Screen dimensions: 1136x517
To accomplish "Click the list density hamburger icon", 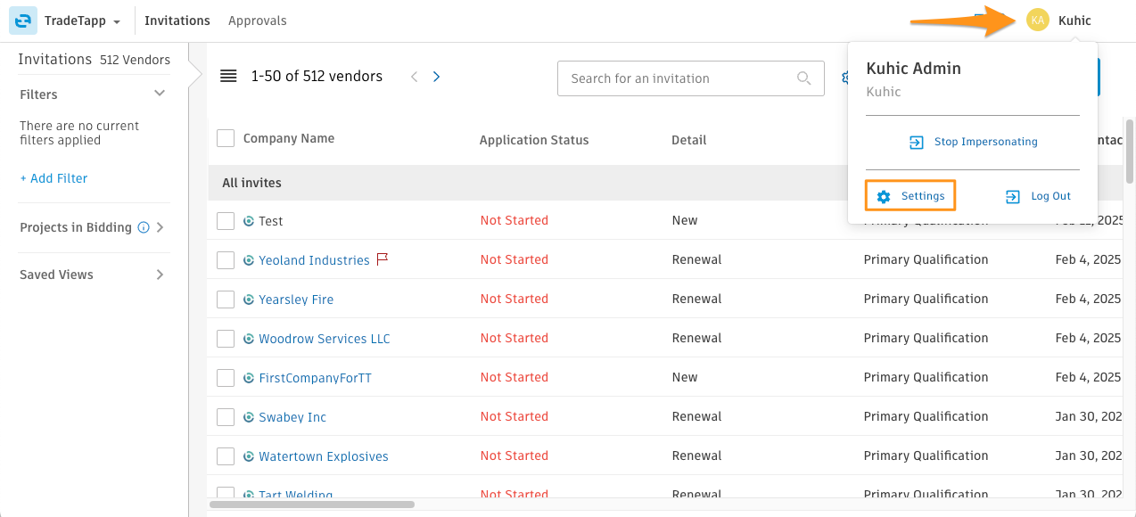I will point(228,77).
